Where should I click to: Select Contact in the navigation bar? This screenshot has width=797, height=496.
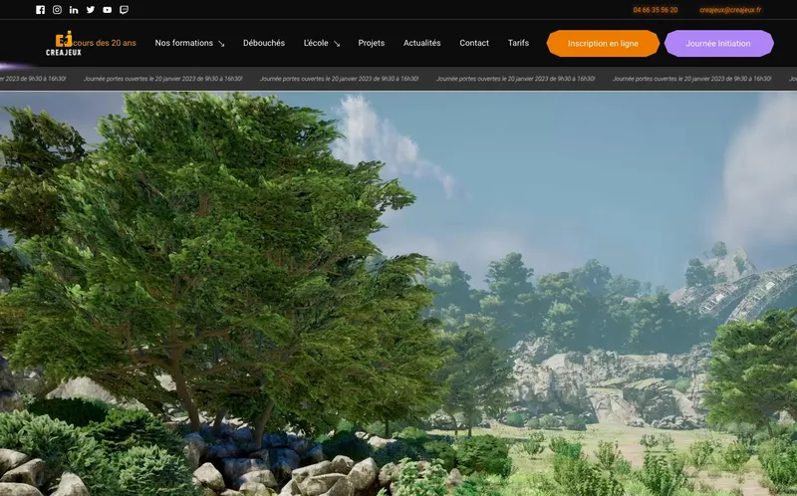click(x=474, y=43)
